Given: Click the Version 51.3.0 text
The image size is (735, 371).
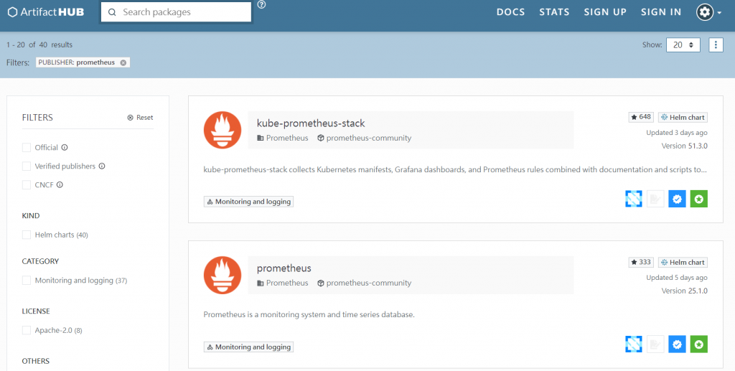Looking at the screenshot, I should coord(684,146).
